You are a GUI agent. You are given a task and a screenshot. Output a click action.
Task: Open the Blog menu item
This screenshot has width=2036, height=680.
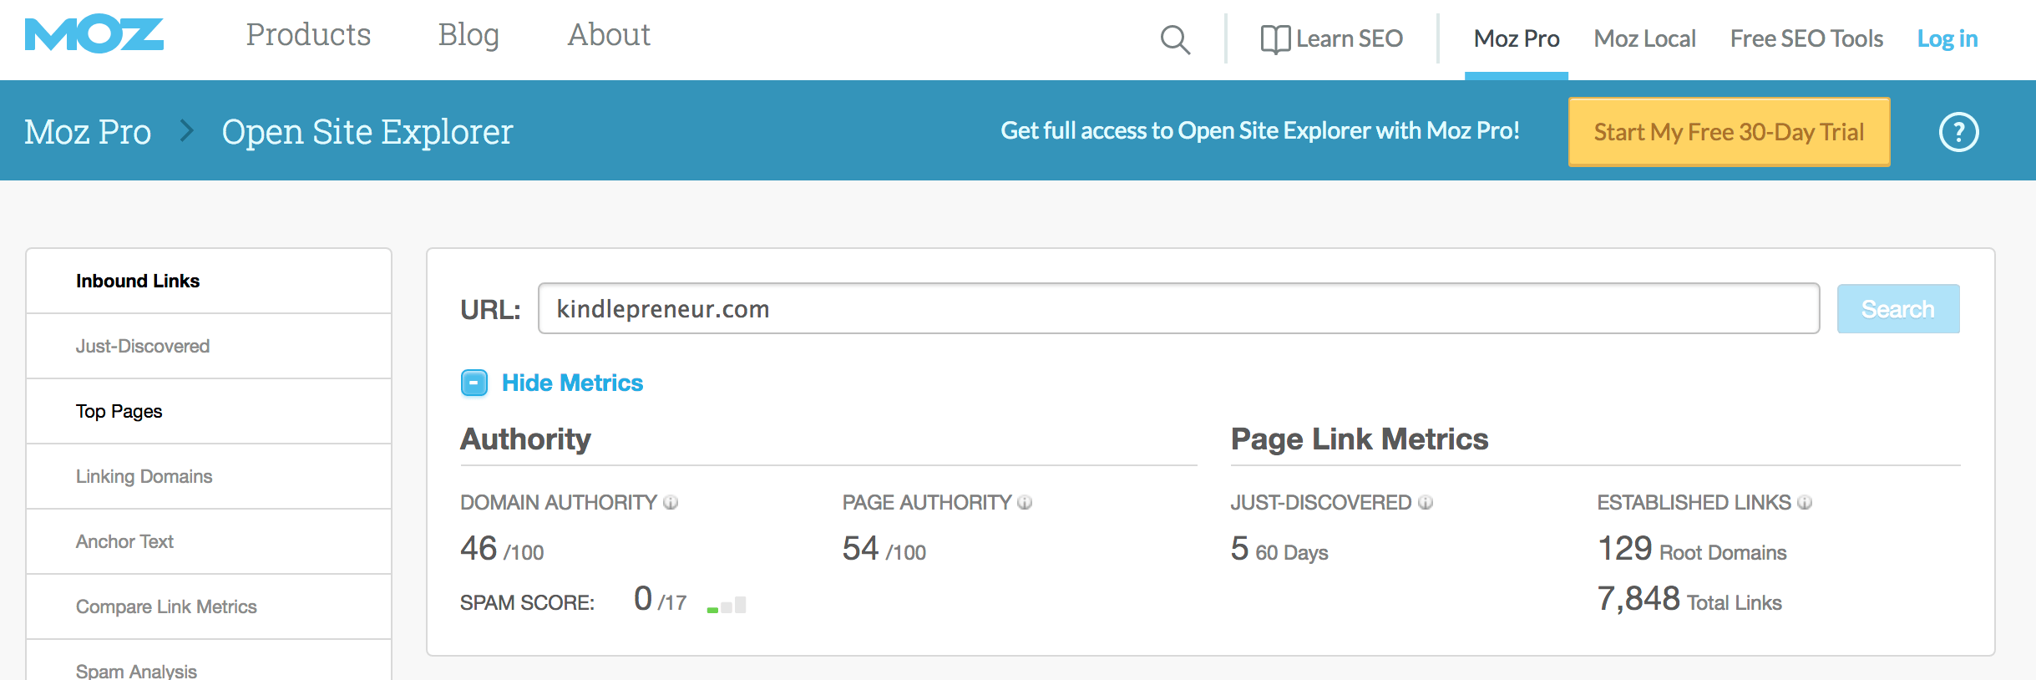468,35
